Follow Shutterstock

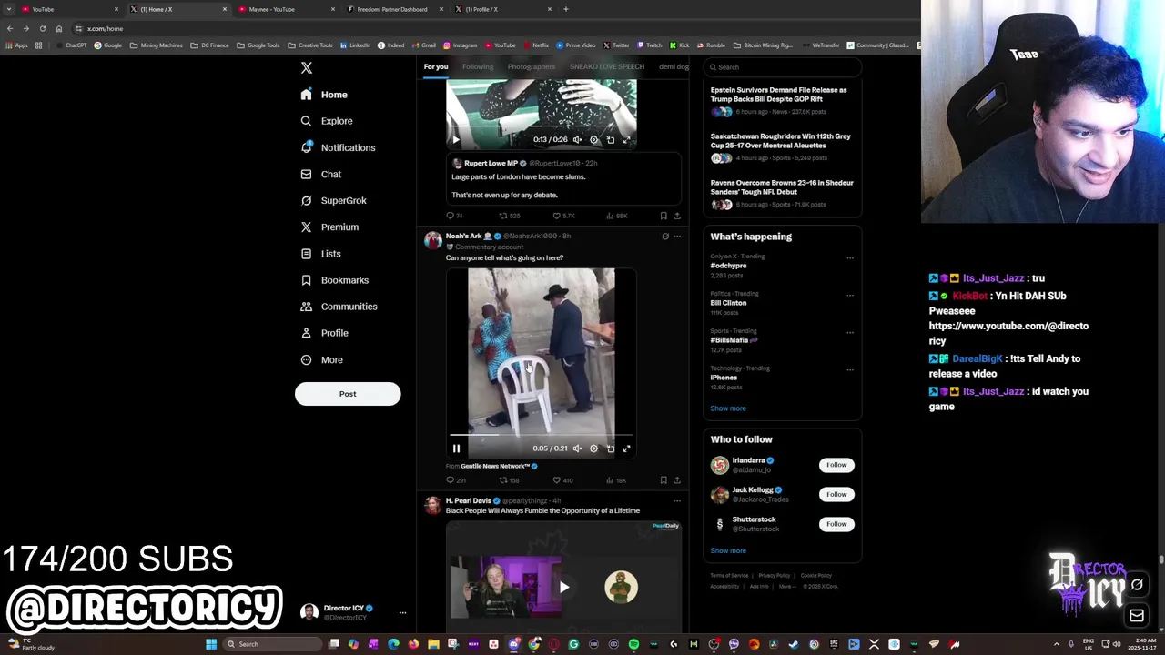point(836,524)
